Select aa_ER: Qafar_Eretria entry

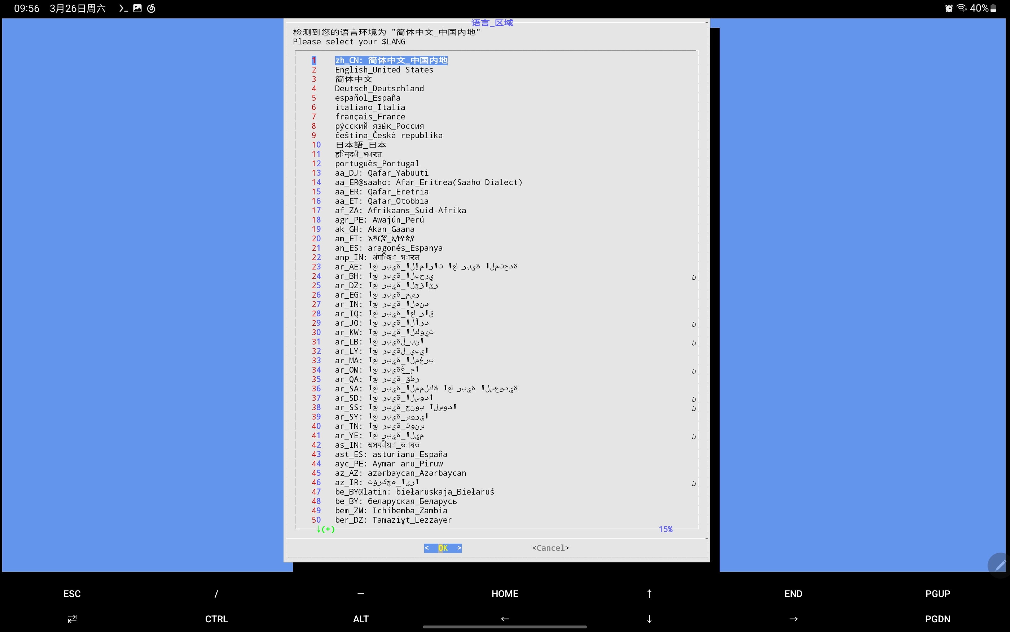point(382,192)
